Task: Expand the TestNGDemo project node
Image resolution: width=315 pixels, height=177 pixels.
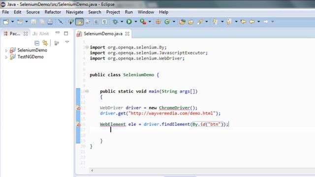Action: [x=6, y=57]
